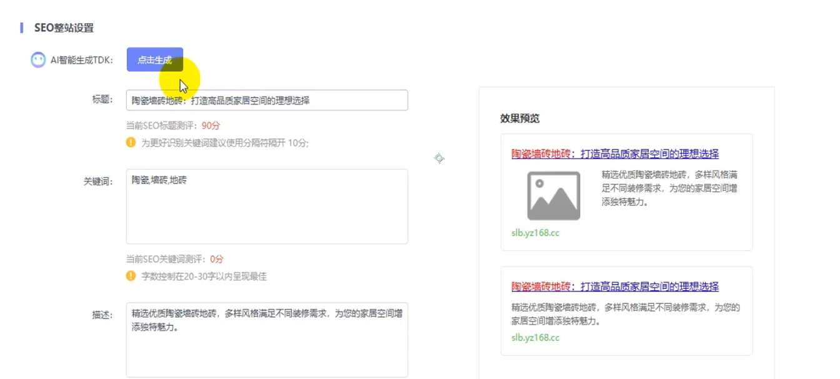Click the AI robot face icon

point(38,60)
